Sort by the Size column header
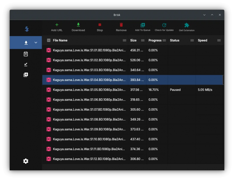 133,40
